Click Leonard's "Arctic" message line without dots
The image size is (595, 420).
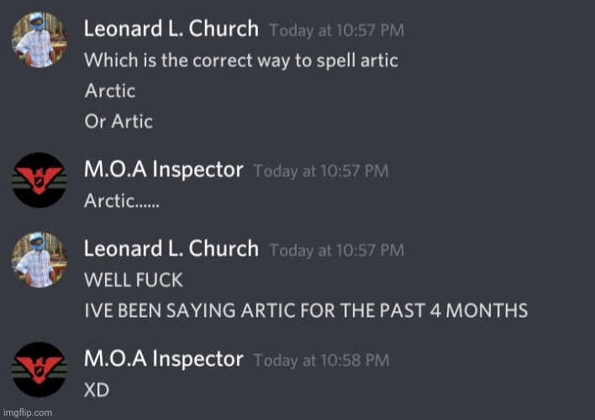pyautogui.click(x=109, y=91)
